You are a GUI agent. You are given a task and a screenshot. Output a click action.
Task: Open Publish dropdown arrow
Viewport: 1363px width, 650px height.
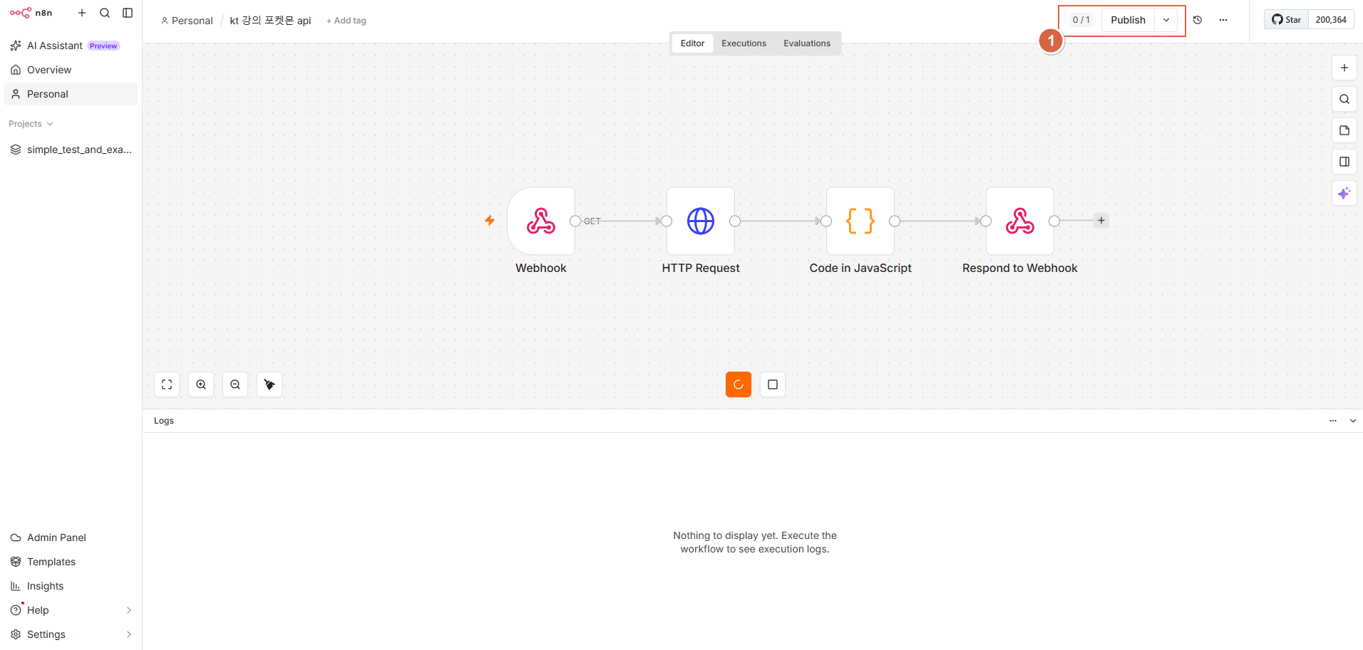(1166, 20)
